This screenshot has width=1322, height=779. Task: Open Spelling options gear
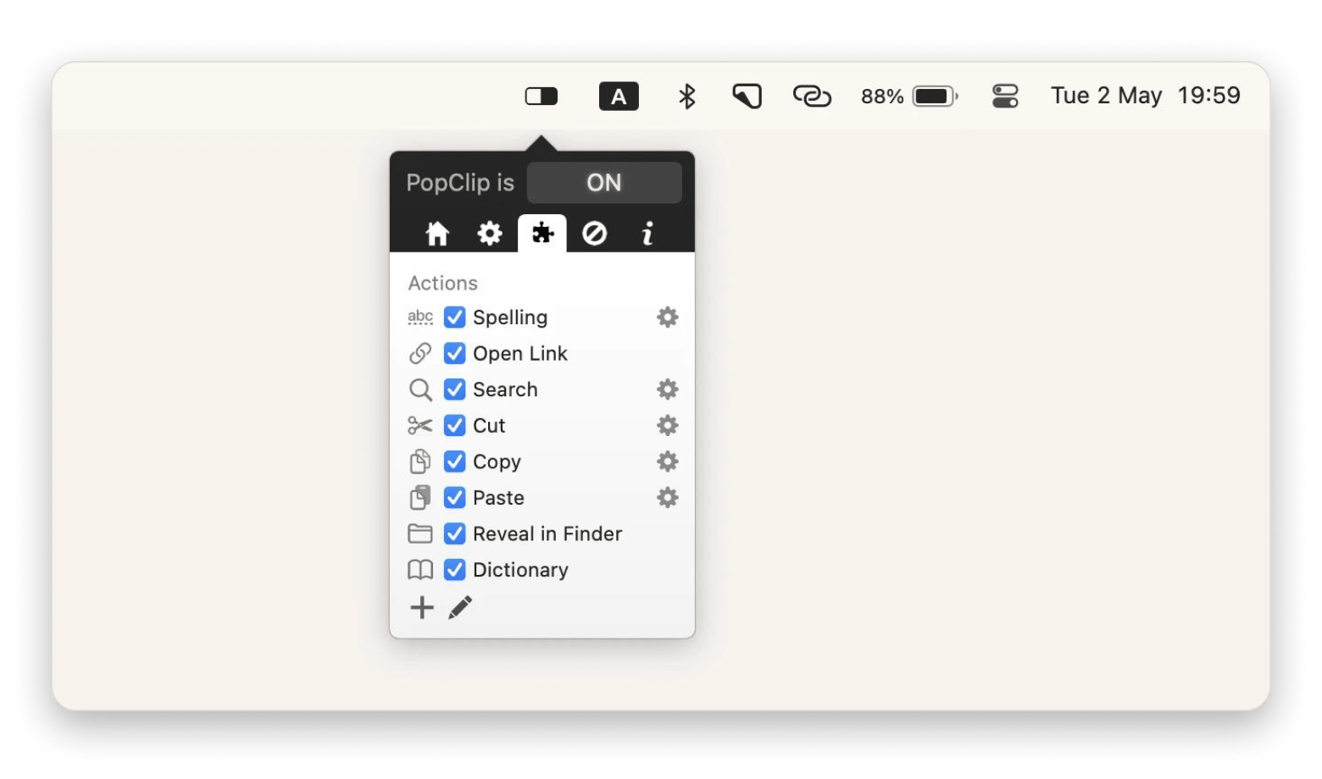click(x=668, y=318)
